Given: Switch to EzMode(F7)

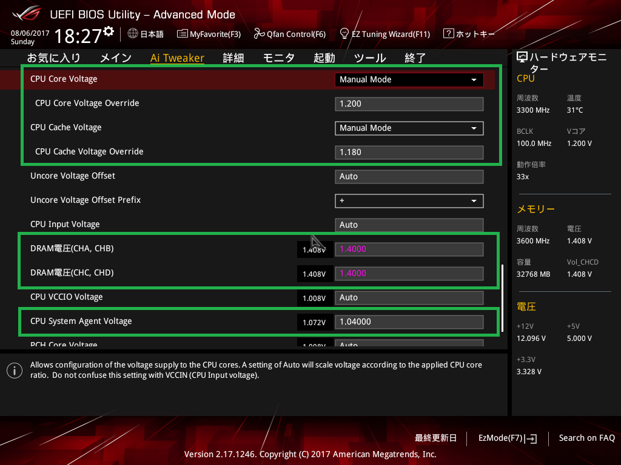Looking at the screenshot, I should click(x=508, y=438).
